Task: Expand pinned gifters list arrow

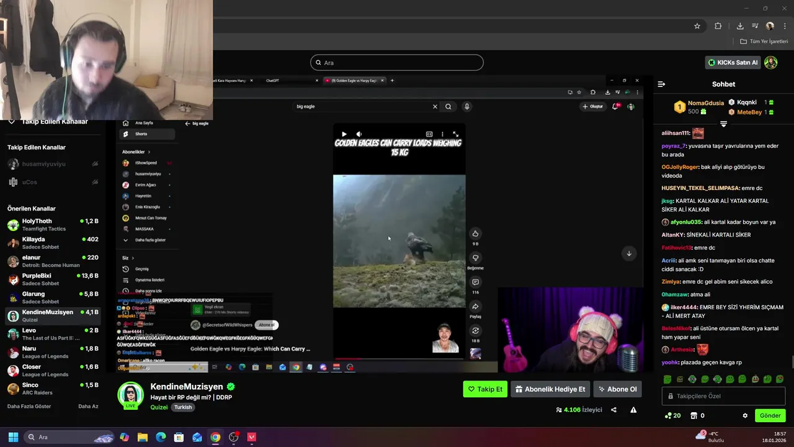Action: (723, 124)
